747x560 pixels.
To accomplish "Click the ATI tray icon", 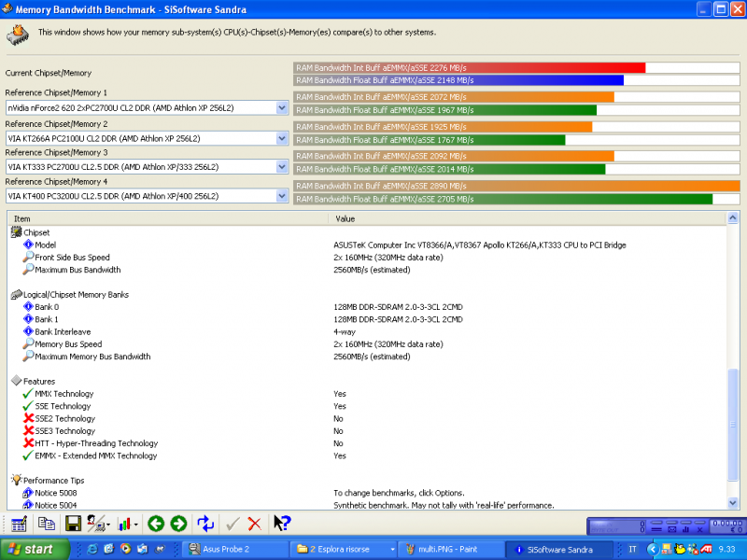I will 707,549.
